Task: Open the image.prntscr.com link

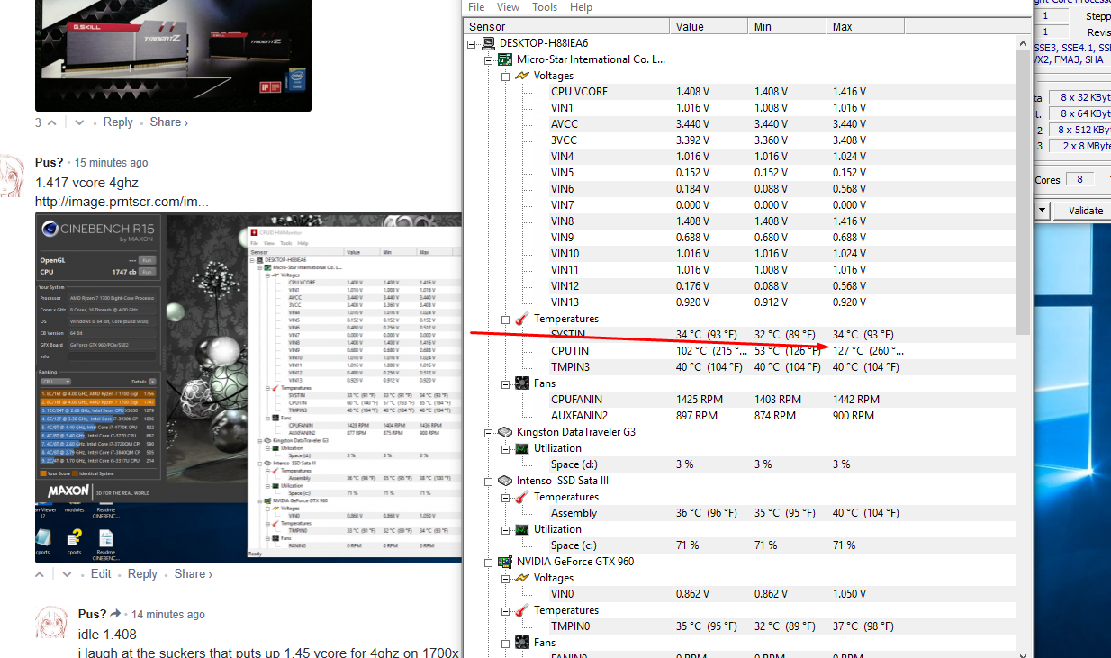Action: (122, 202)
